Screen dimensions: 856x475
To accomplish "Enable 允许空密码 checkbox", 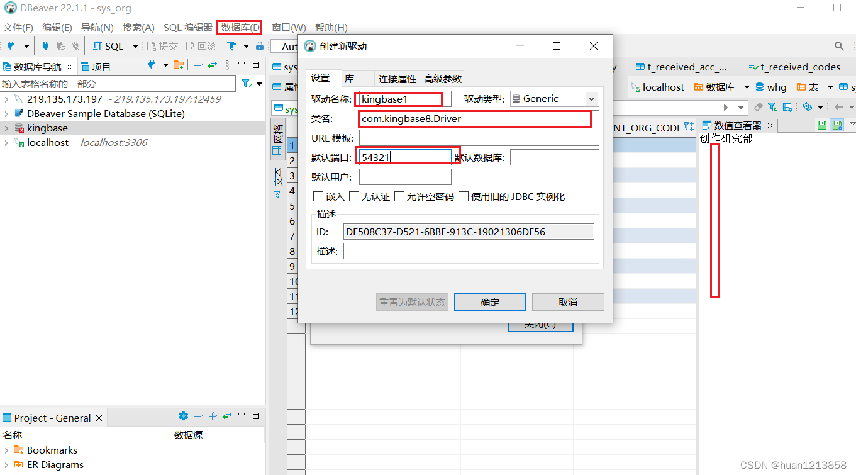I will coord(399,196).
